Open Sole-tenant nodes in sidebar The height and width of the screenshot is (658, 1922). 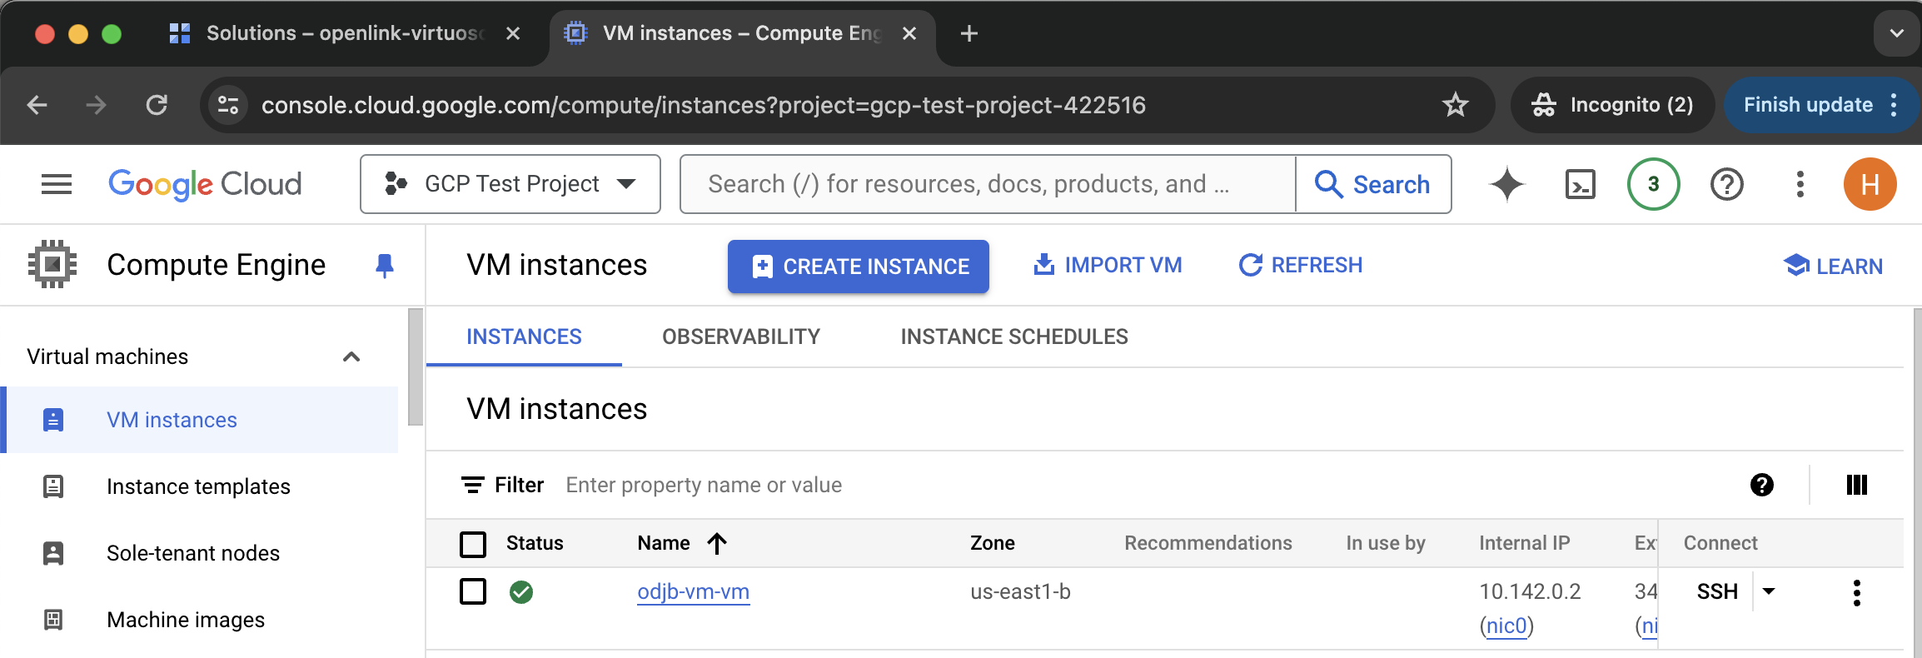(200, 553)
